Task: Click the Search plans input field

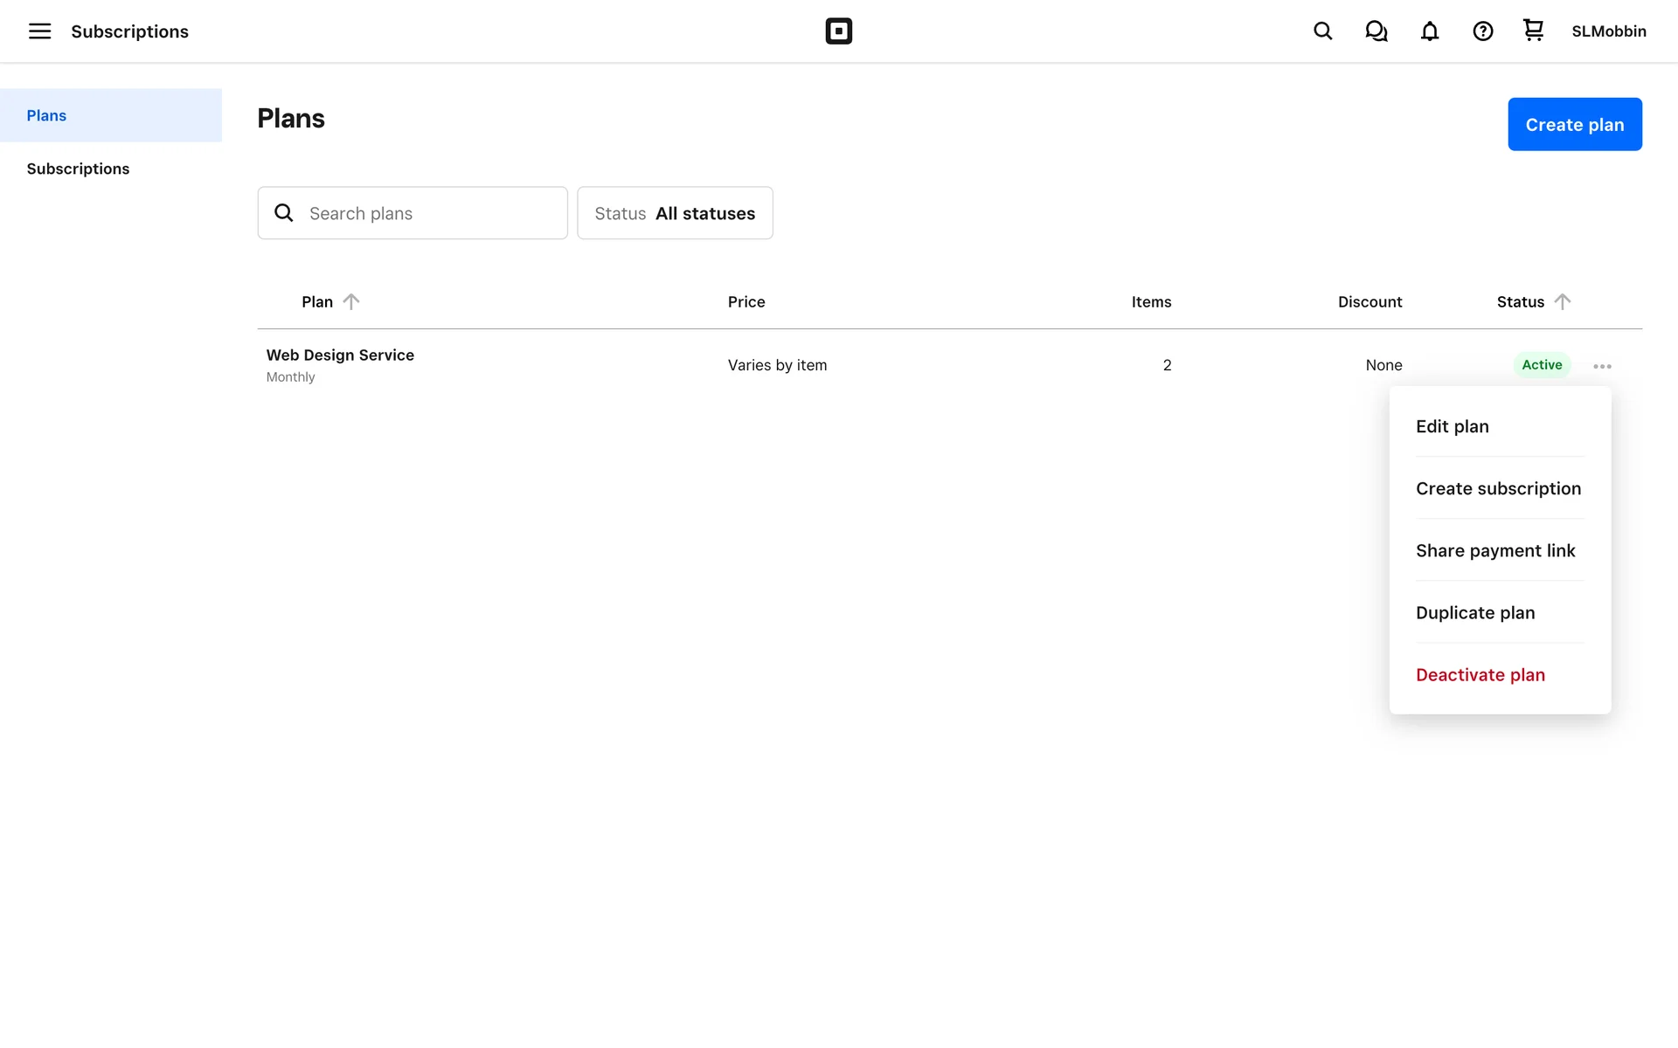Action: click(x=428, y=213)
